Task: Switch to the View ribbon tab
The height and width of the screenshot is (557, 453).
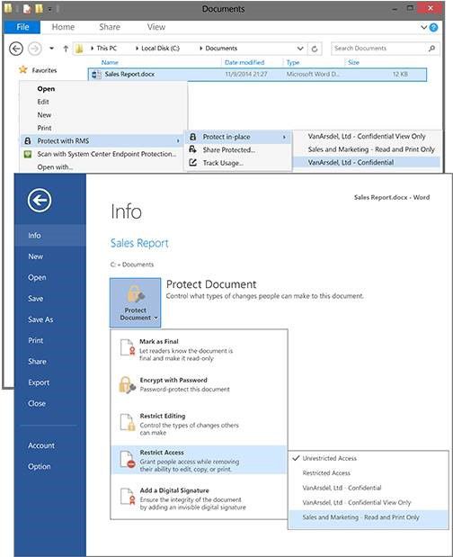Action: (156, 27)
